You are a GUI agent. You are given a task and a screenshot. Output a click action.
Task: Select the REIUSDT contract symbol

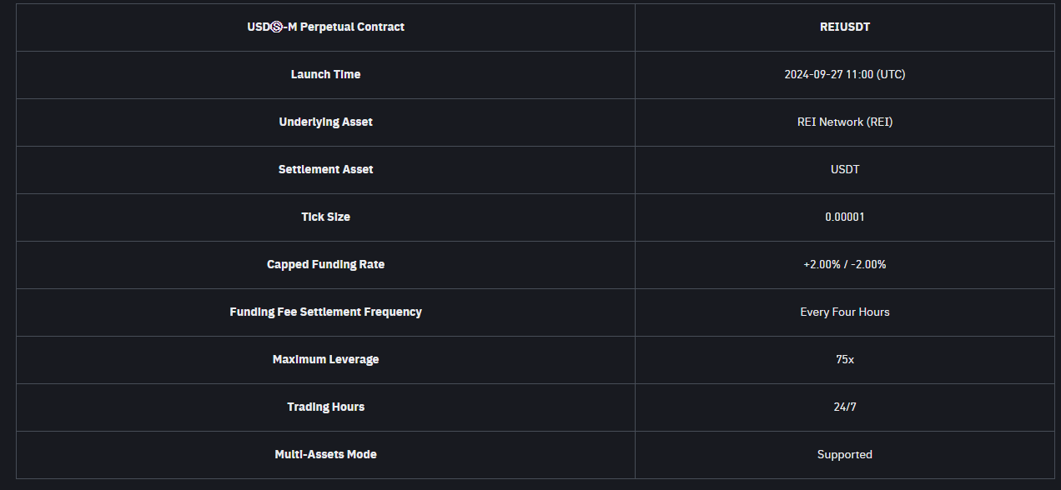pos(844,27)
